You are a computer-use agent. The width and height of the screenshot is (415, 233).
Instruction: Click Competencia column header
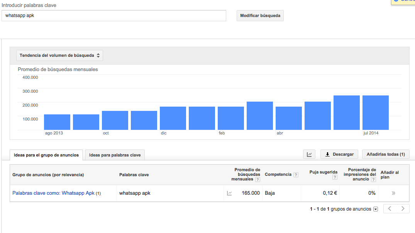[x=278, y=175]
